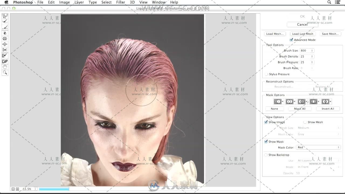The height and width of the screenshot is (194, 345).
Task: Open the Filter menu
Action: click(x=120, y=2)
